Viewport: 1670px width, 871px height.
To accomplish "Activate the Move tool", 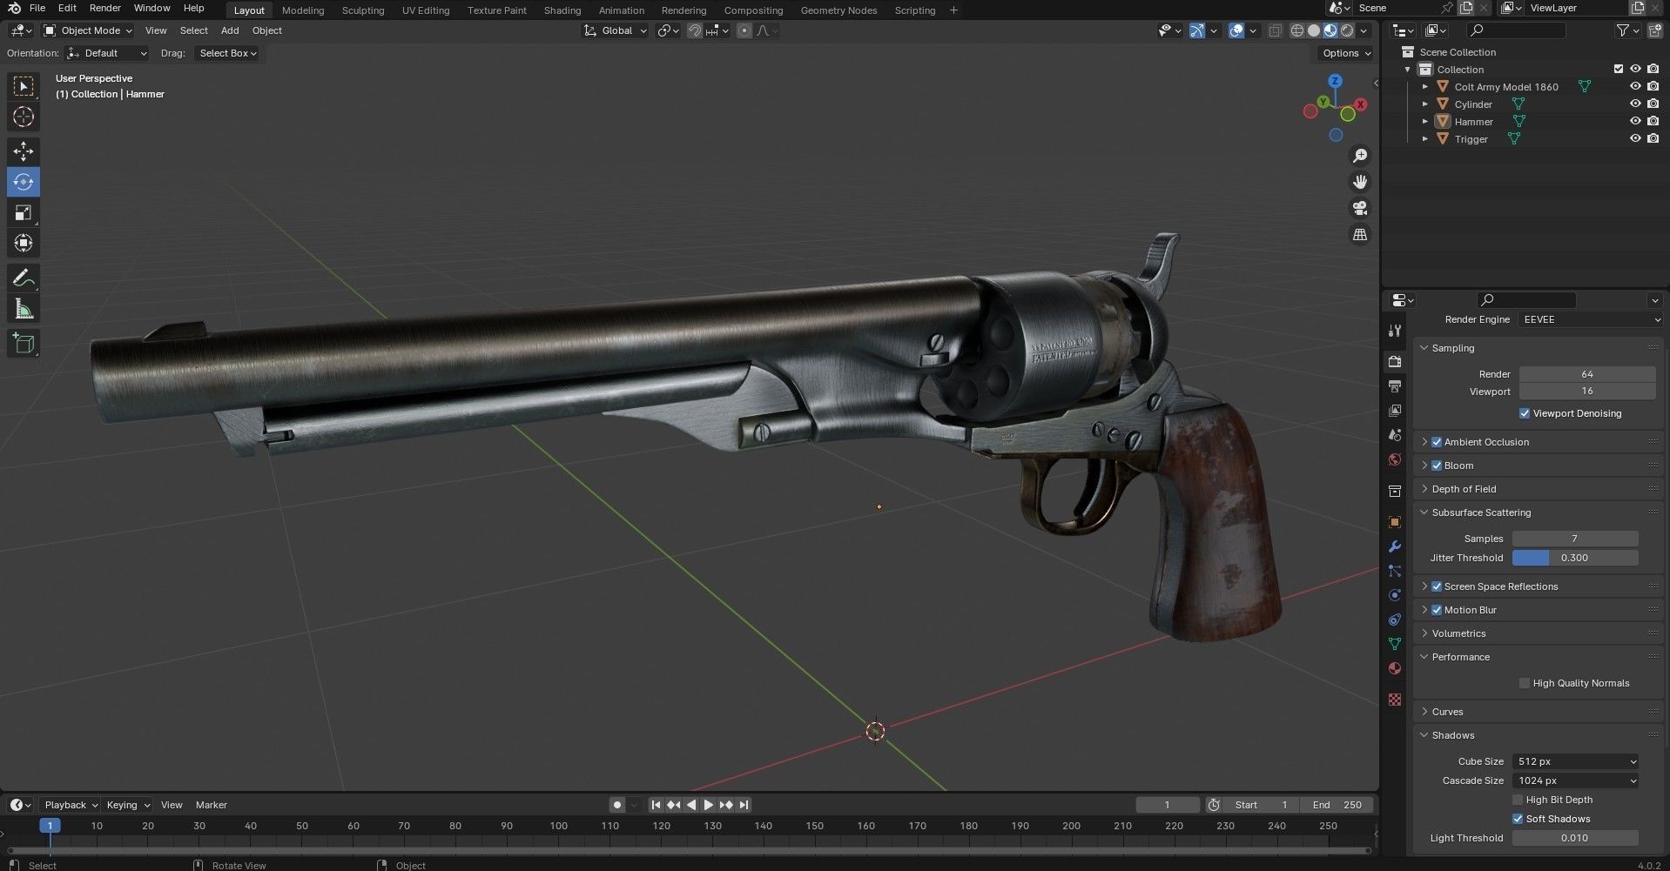I will click(x=24, y=151).
